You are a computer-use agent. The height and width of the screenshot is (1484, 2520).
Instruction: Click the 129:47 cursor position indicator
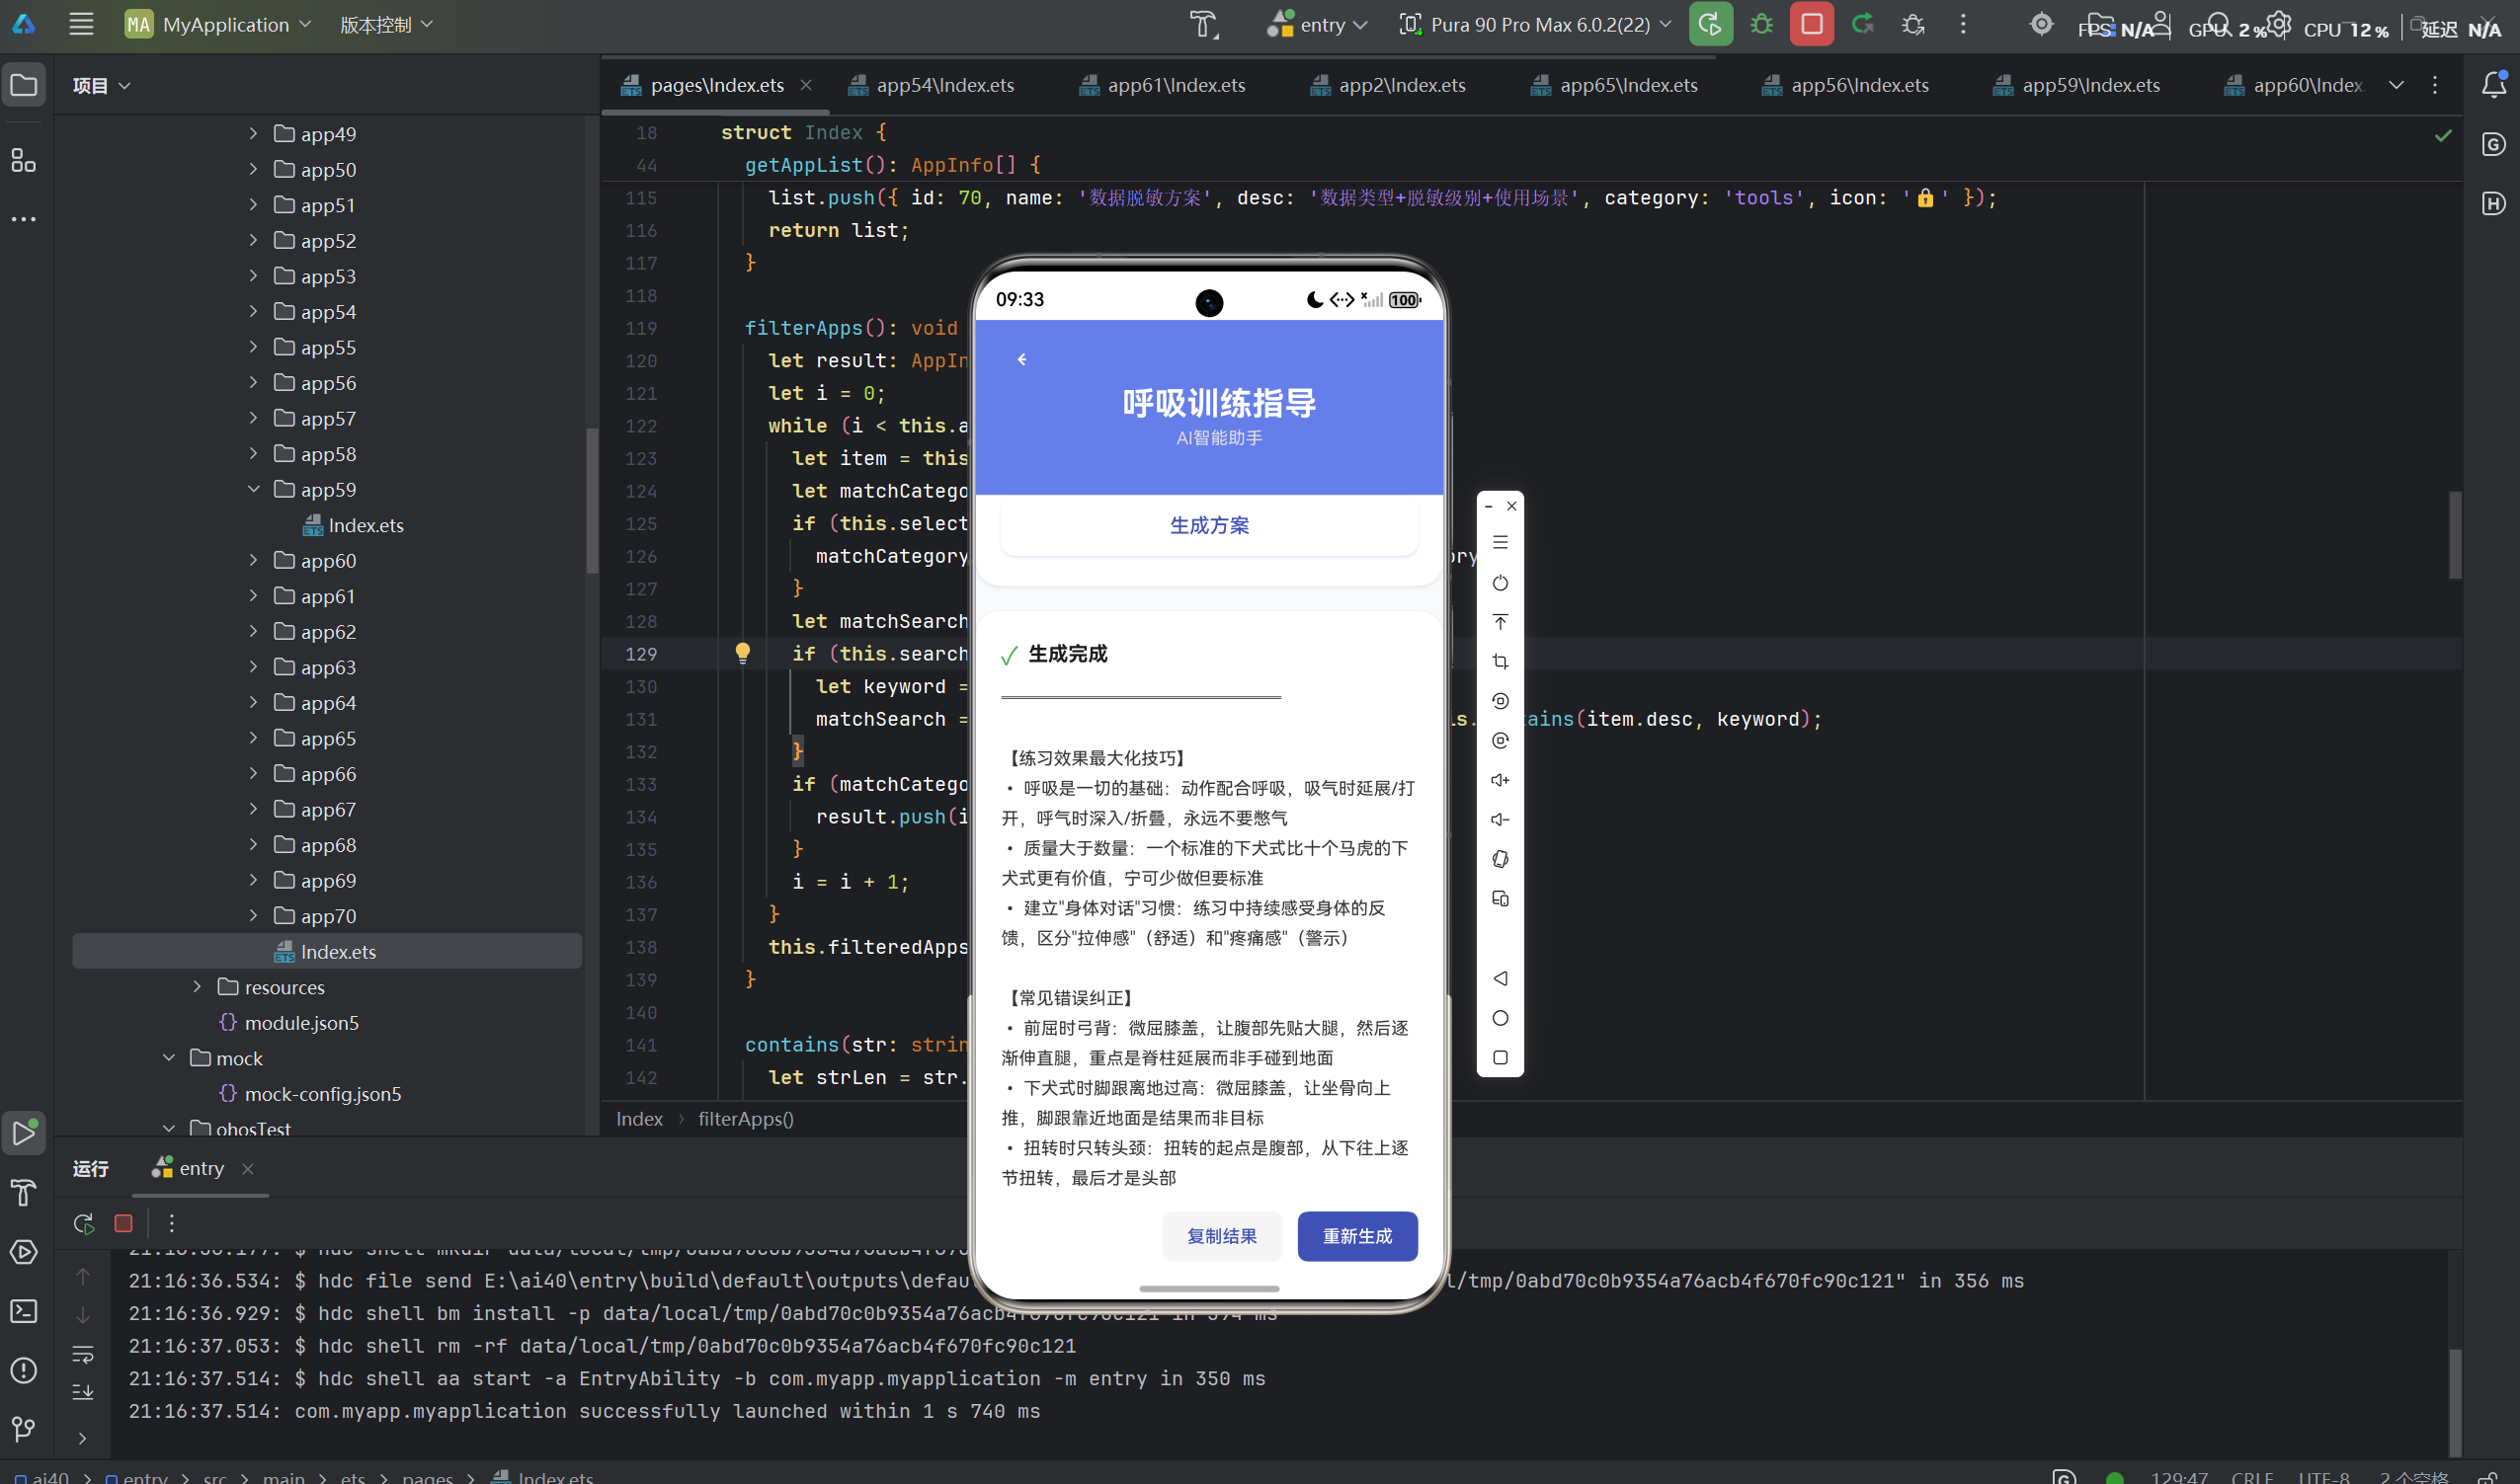(x=2179, y=1477)
